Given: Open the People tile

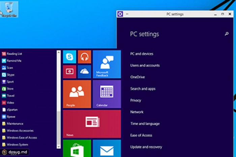Looking at the screenshot, I should tap(77, 94).
